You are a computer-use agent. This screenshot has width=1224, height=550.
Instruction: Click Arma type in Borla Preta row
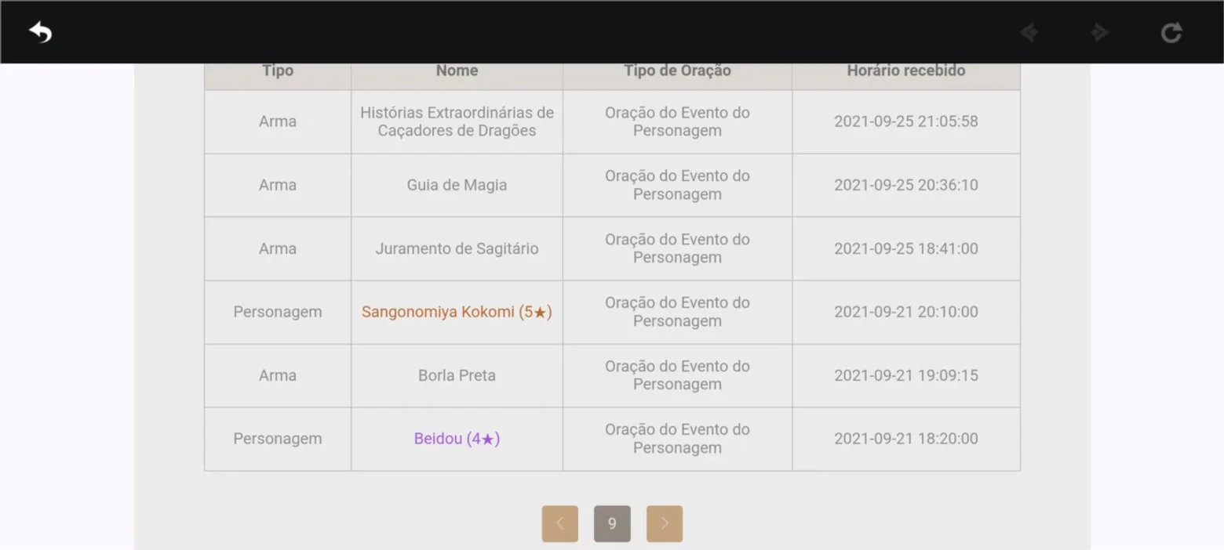coord(278,375)
